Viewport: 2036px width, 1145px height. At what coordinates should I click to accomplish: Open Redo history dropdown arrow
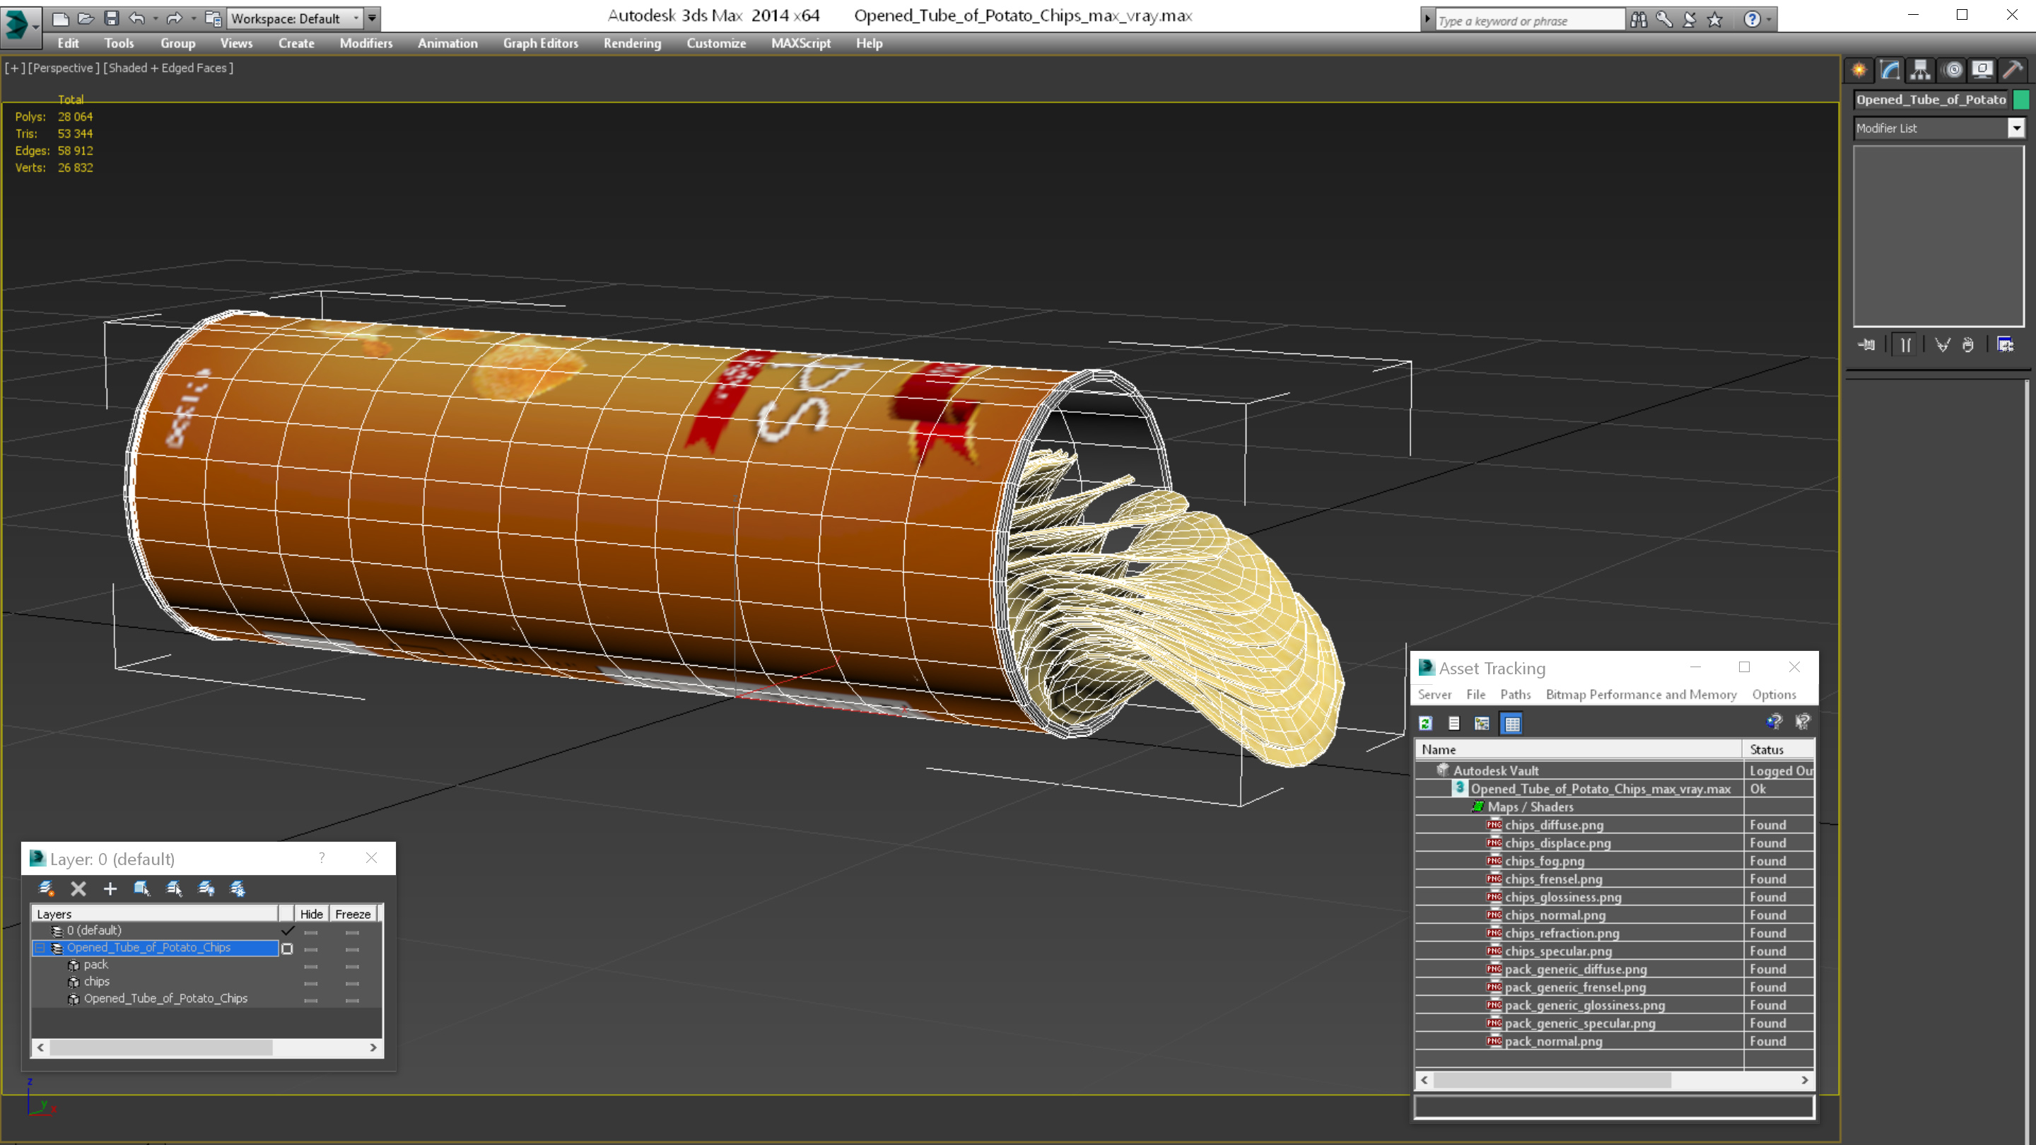[x=193, y=18]
